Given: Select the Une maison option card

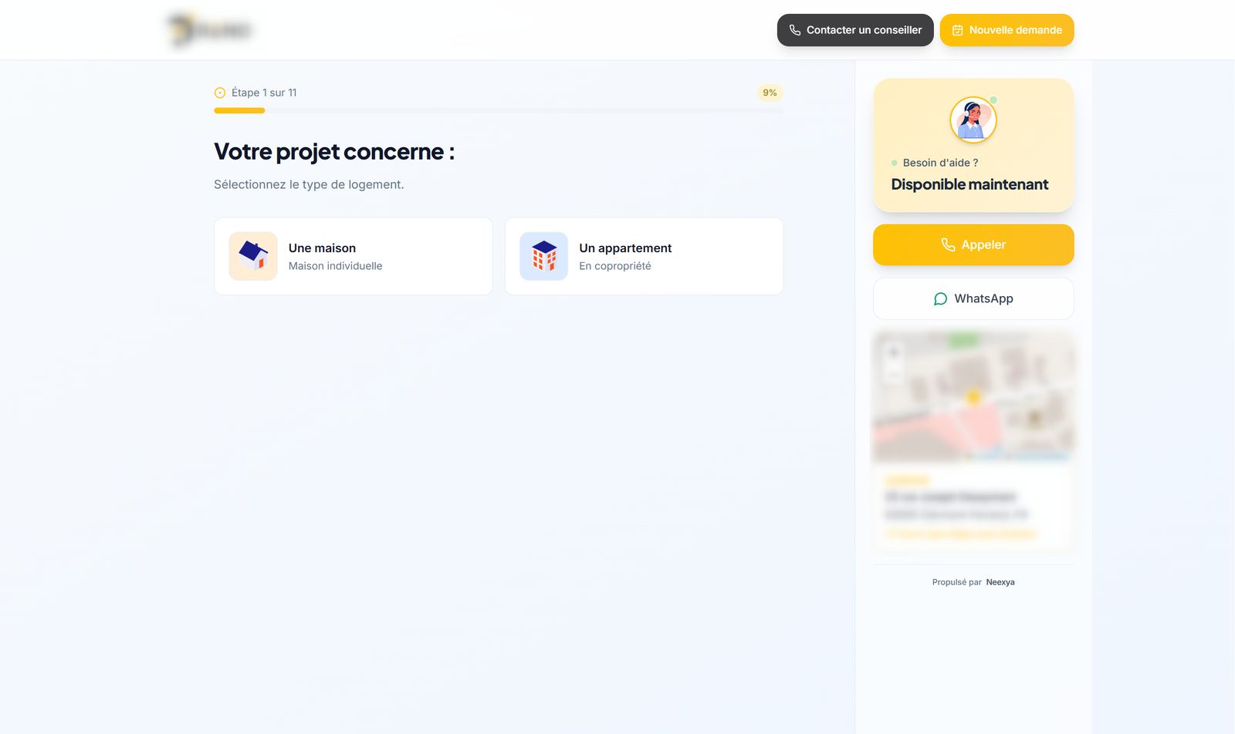Looking at the screenshot, I should coord(354,256).
